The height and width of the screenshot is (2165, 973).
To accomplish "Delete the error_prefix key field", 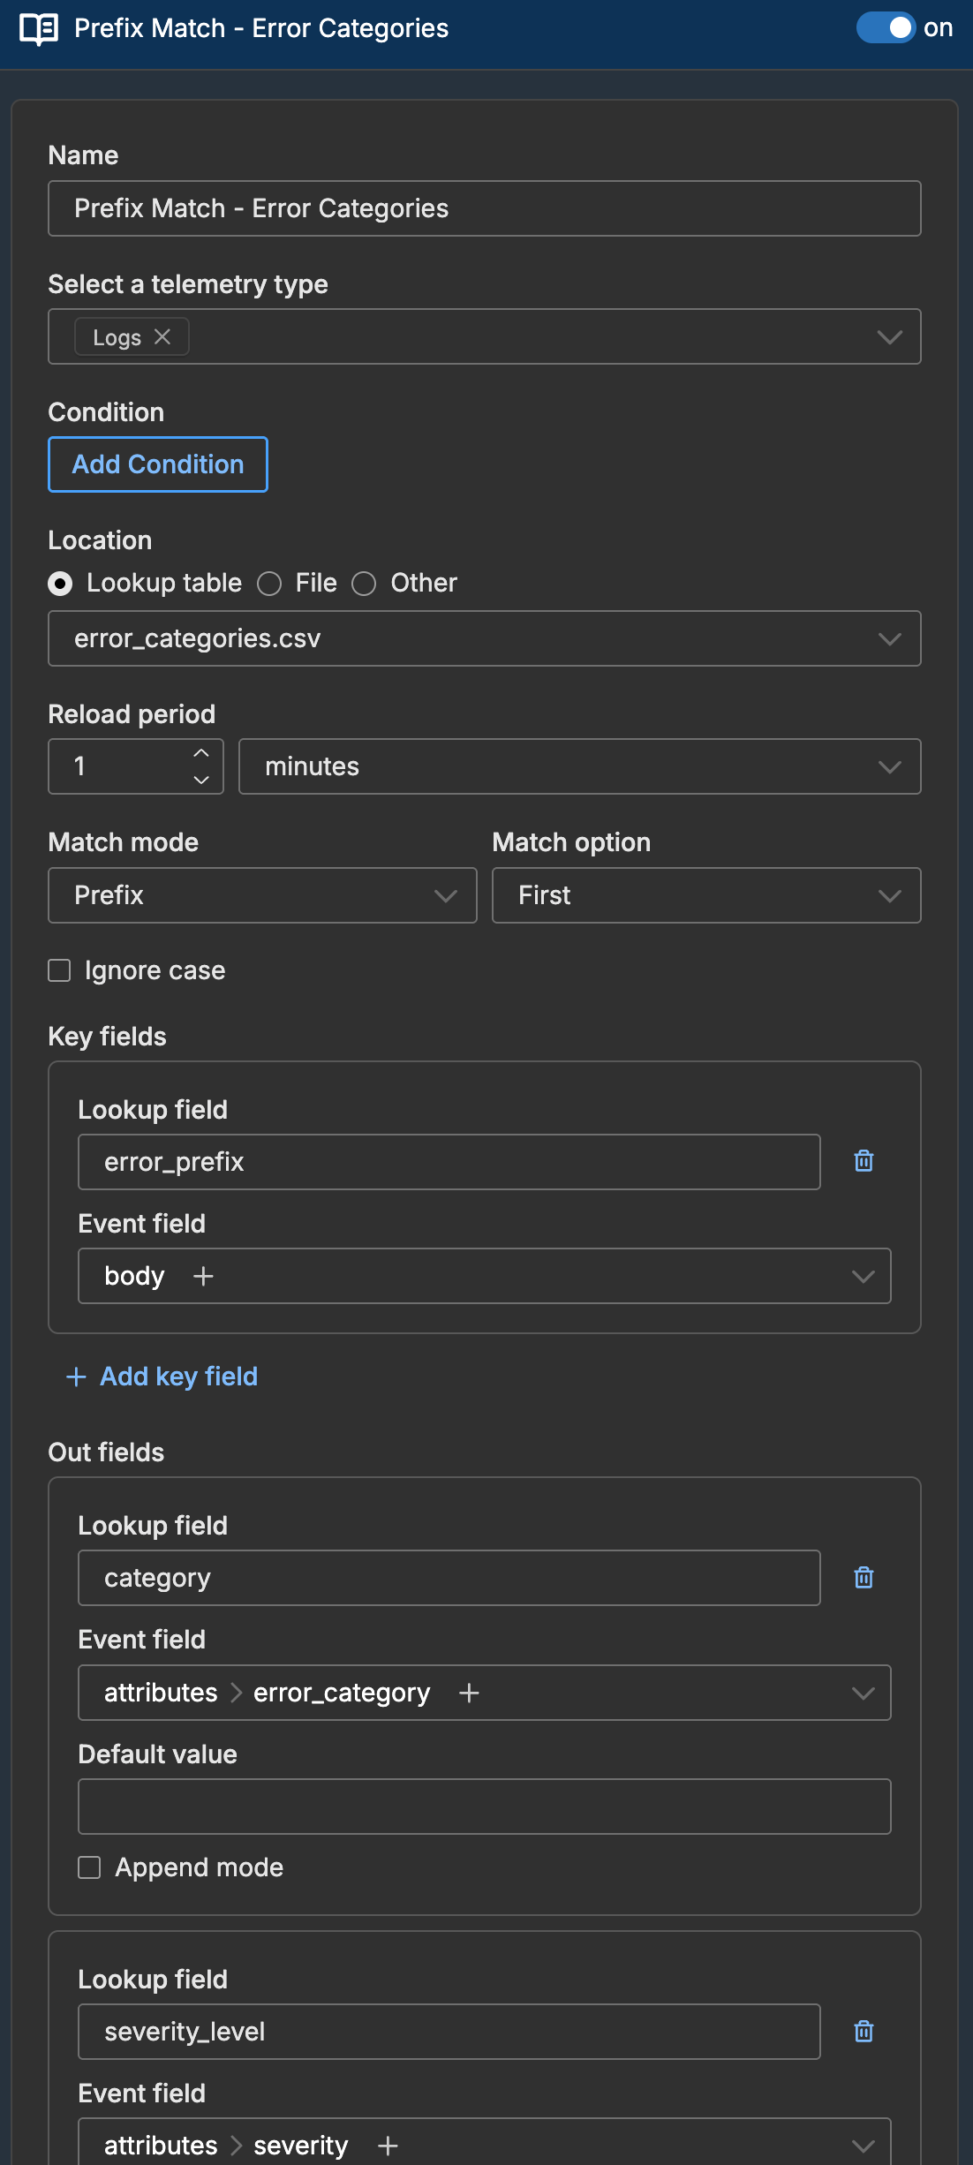I will click(x=864, y=1161).
